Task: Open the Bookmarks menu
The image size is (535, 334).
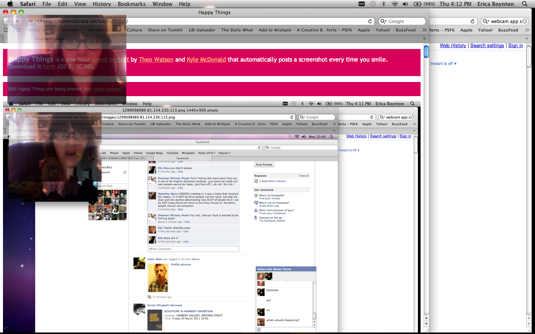Action: (x=132, y=4)
